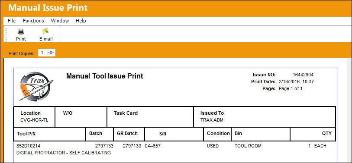Click the toolbar drag handle dots
This screenshot has width=352, height=163.
click(x=6, y=34)
